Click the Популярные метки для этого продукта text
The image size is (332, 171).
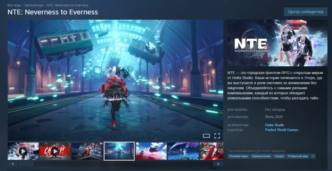pos(256,151)
